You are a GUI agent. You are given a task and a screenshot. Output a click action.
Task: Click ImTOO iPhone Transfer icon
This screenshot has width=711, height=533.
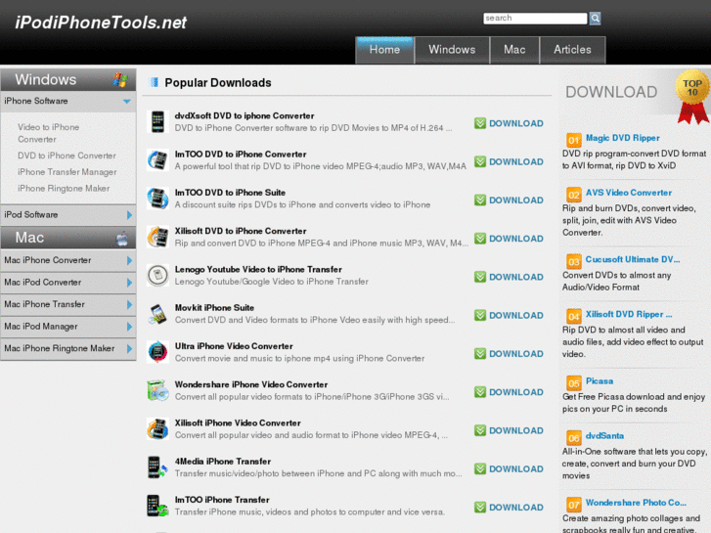(157, 506)
